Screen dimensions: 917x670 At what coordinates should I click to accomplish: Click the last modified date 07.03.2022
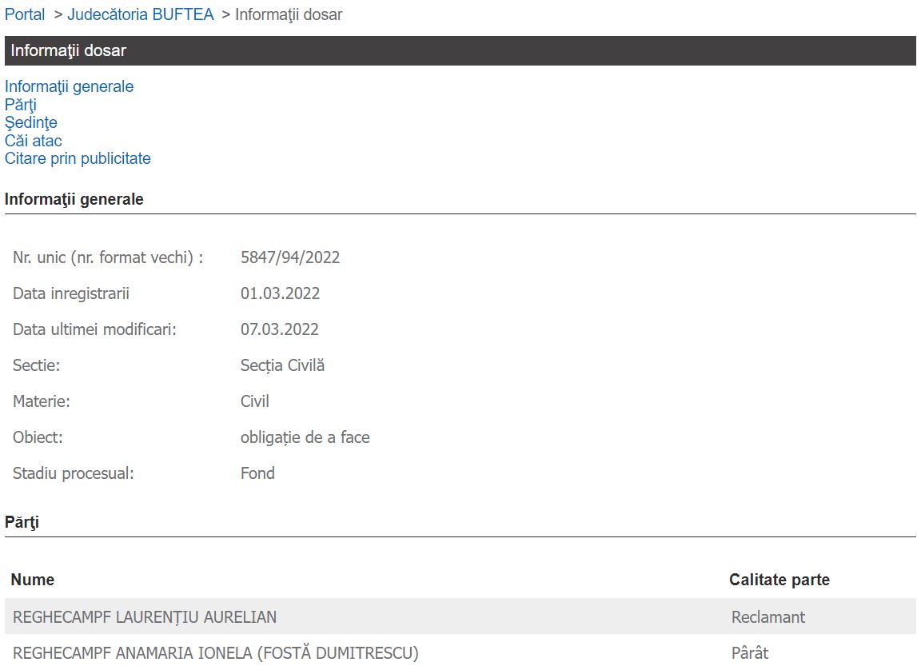click(280, 329)
